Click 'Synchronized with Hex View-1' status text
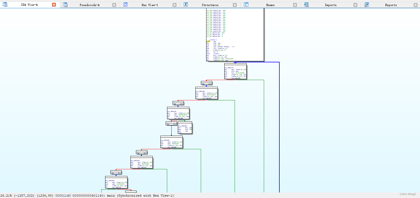Screen dimensions: 420x198 (145, 196)
